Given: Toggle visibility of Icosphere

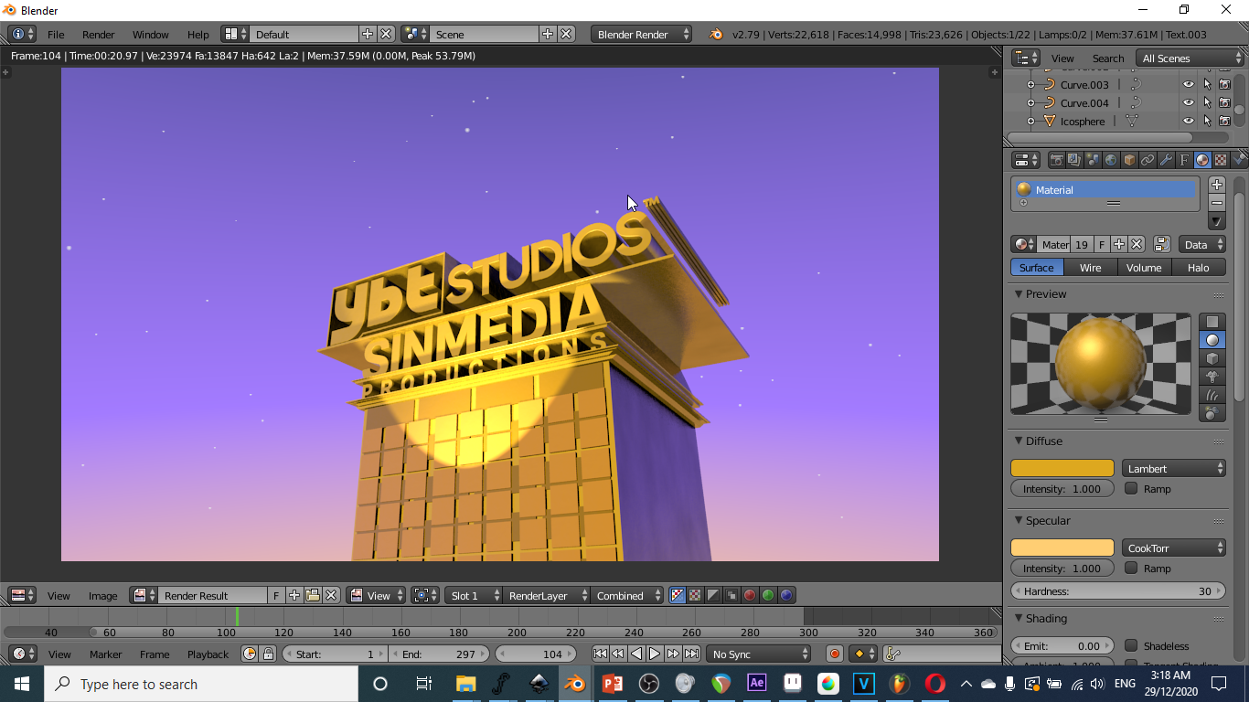Looking at the screenshot, I should point(1189,121).
